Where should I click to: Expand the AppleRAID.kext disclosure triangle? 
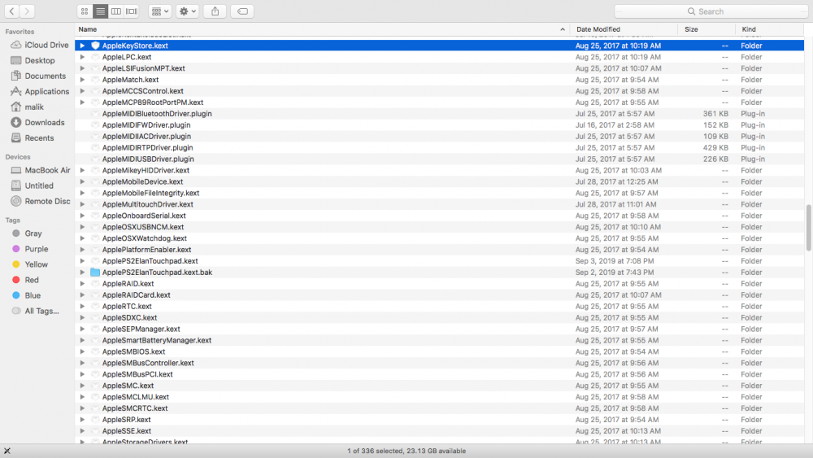point(82,284)
